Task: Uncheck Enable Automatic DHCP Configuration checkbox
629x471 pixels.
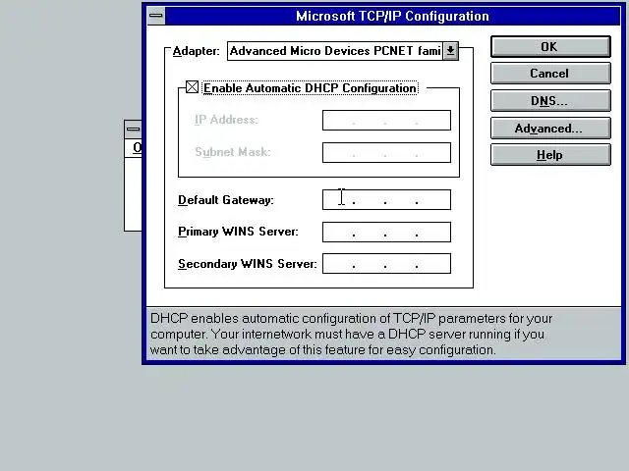Action: point(193,87)
